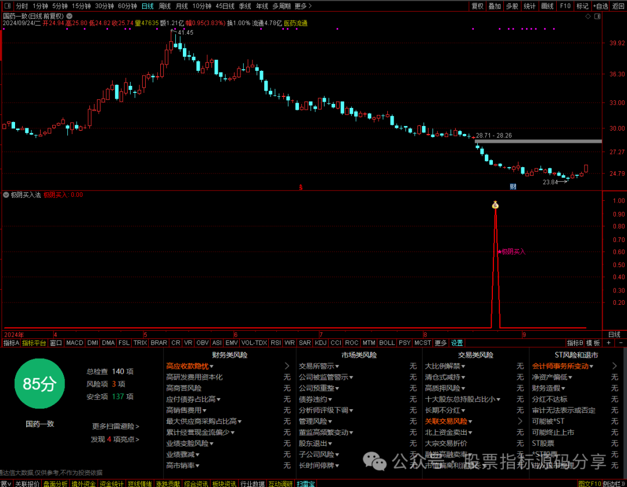Viewport: 627px width, 487px height.
Task: Open the 板块资讯 bottom tab
Action: 224,484
